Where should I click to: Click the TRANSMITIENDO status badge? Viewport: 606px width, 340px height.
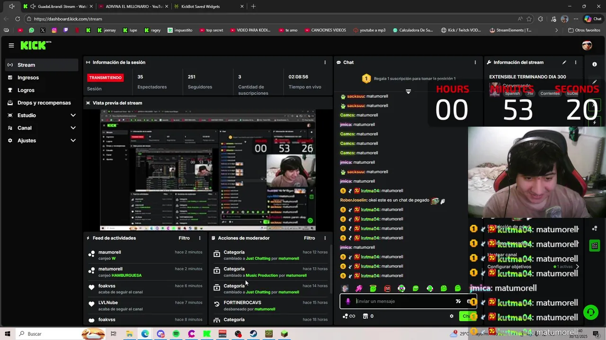click(105, 77)
